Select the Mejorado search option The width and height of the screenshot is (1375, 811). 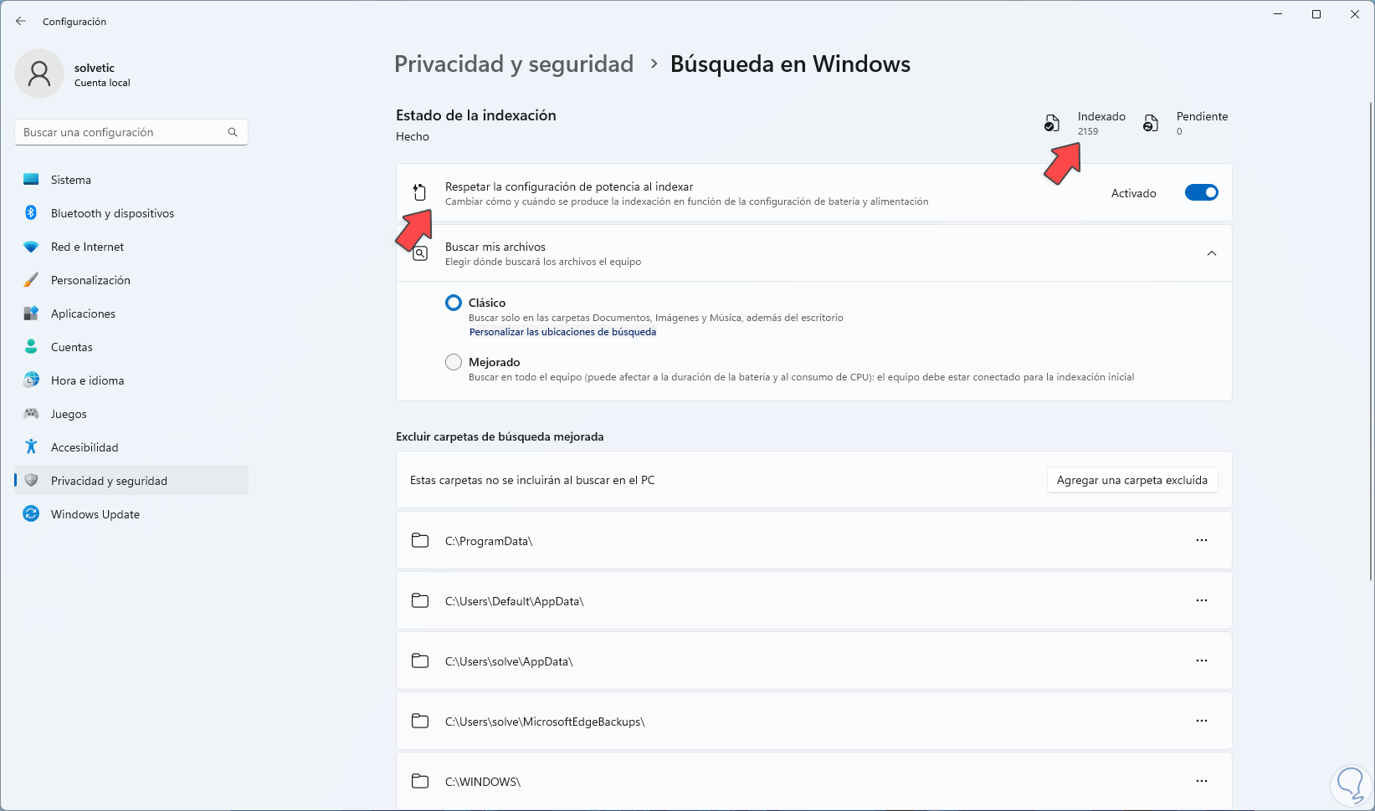point(454,362)
